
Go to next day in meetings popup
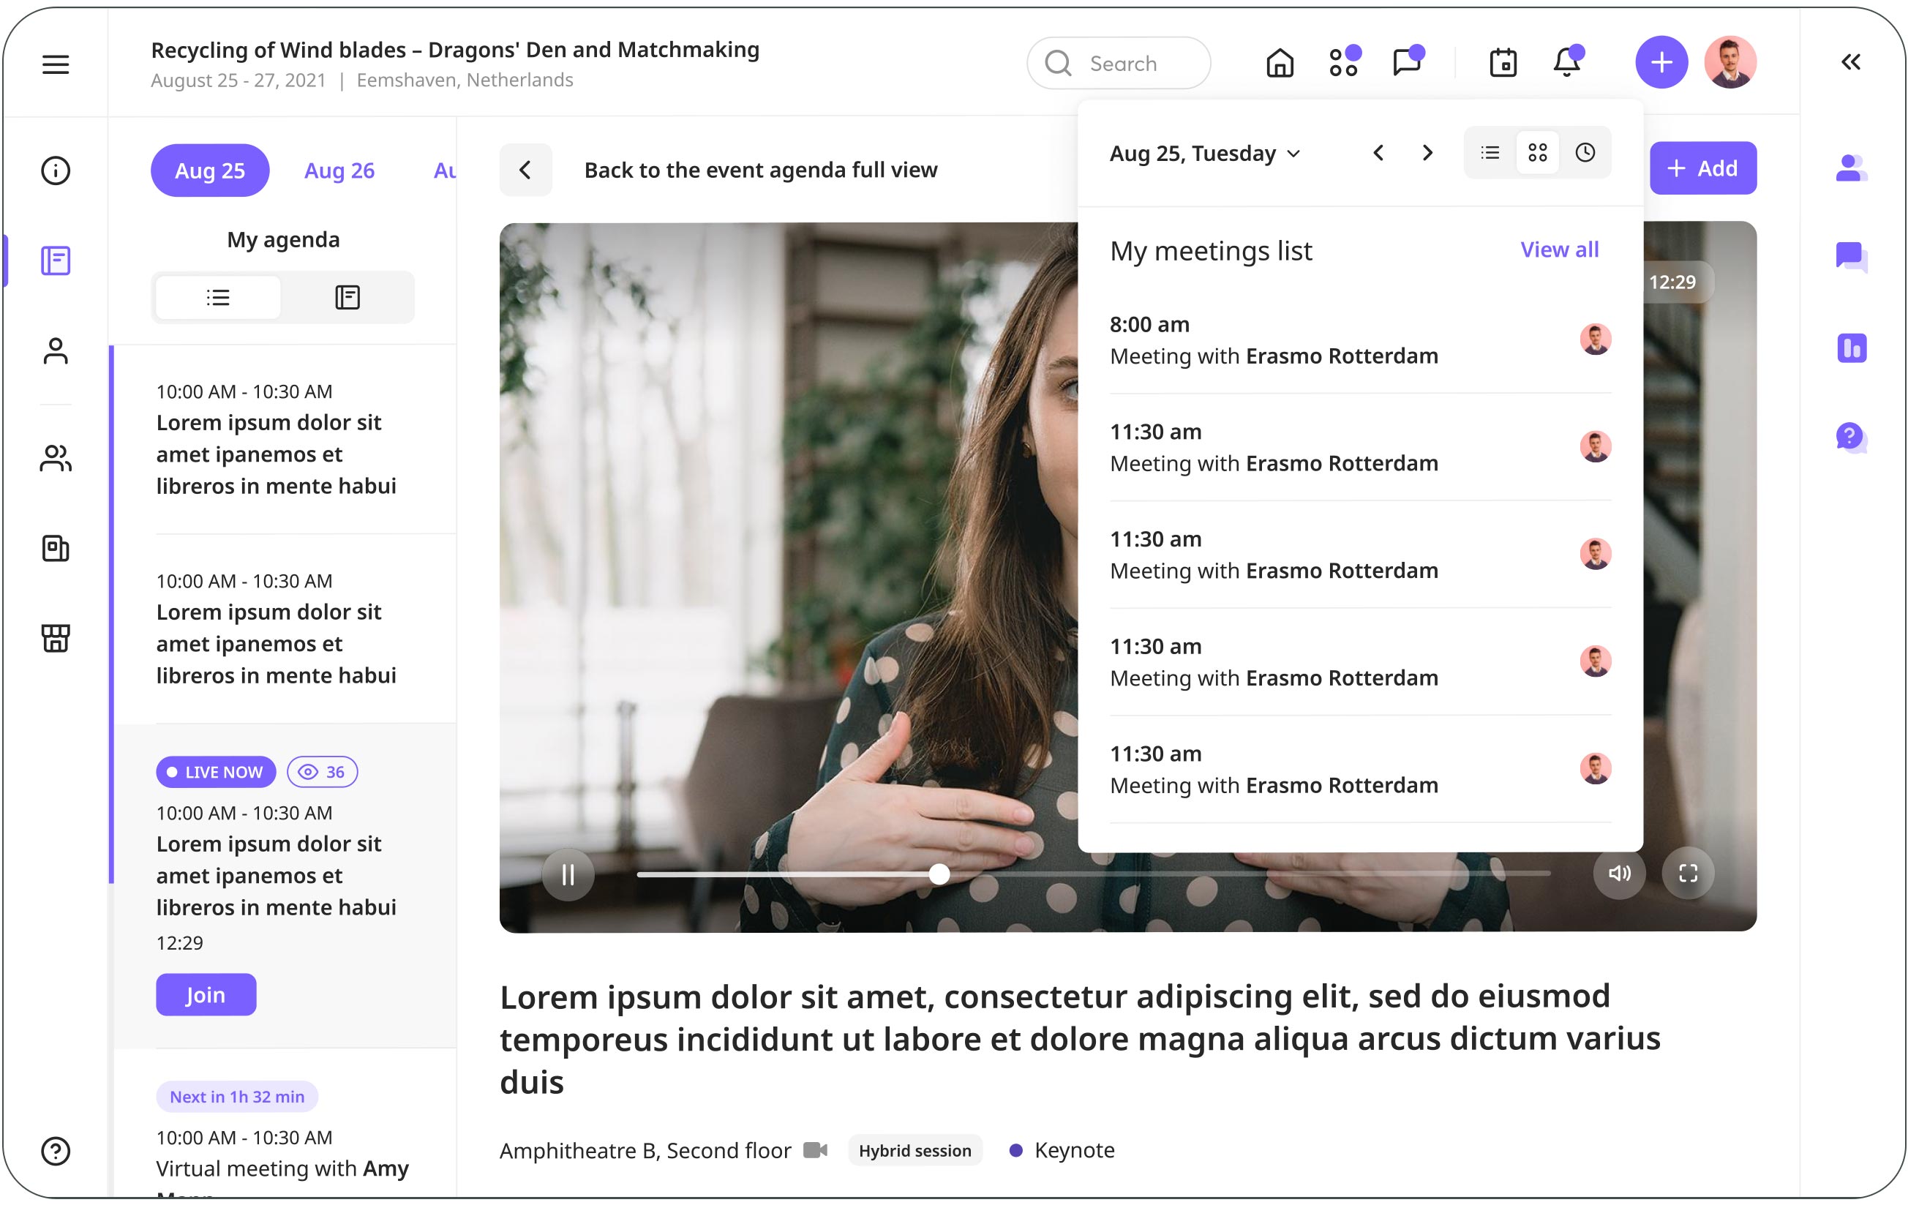coord(1428,152)
